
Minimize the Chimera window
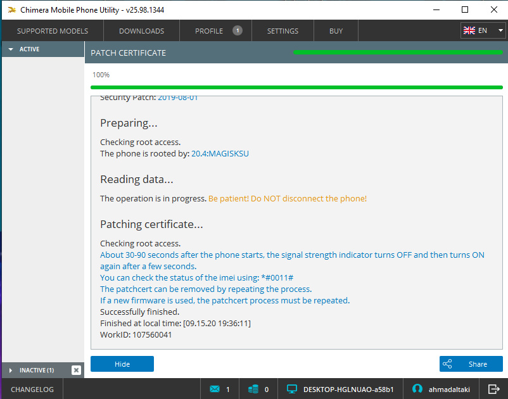(436, 9)
